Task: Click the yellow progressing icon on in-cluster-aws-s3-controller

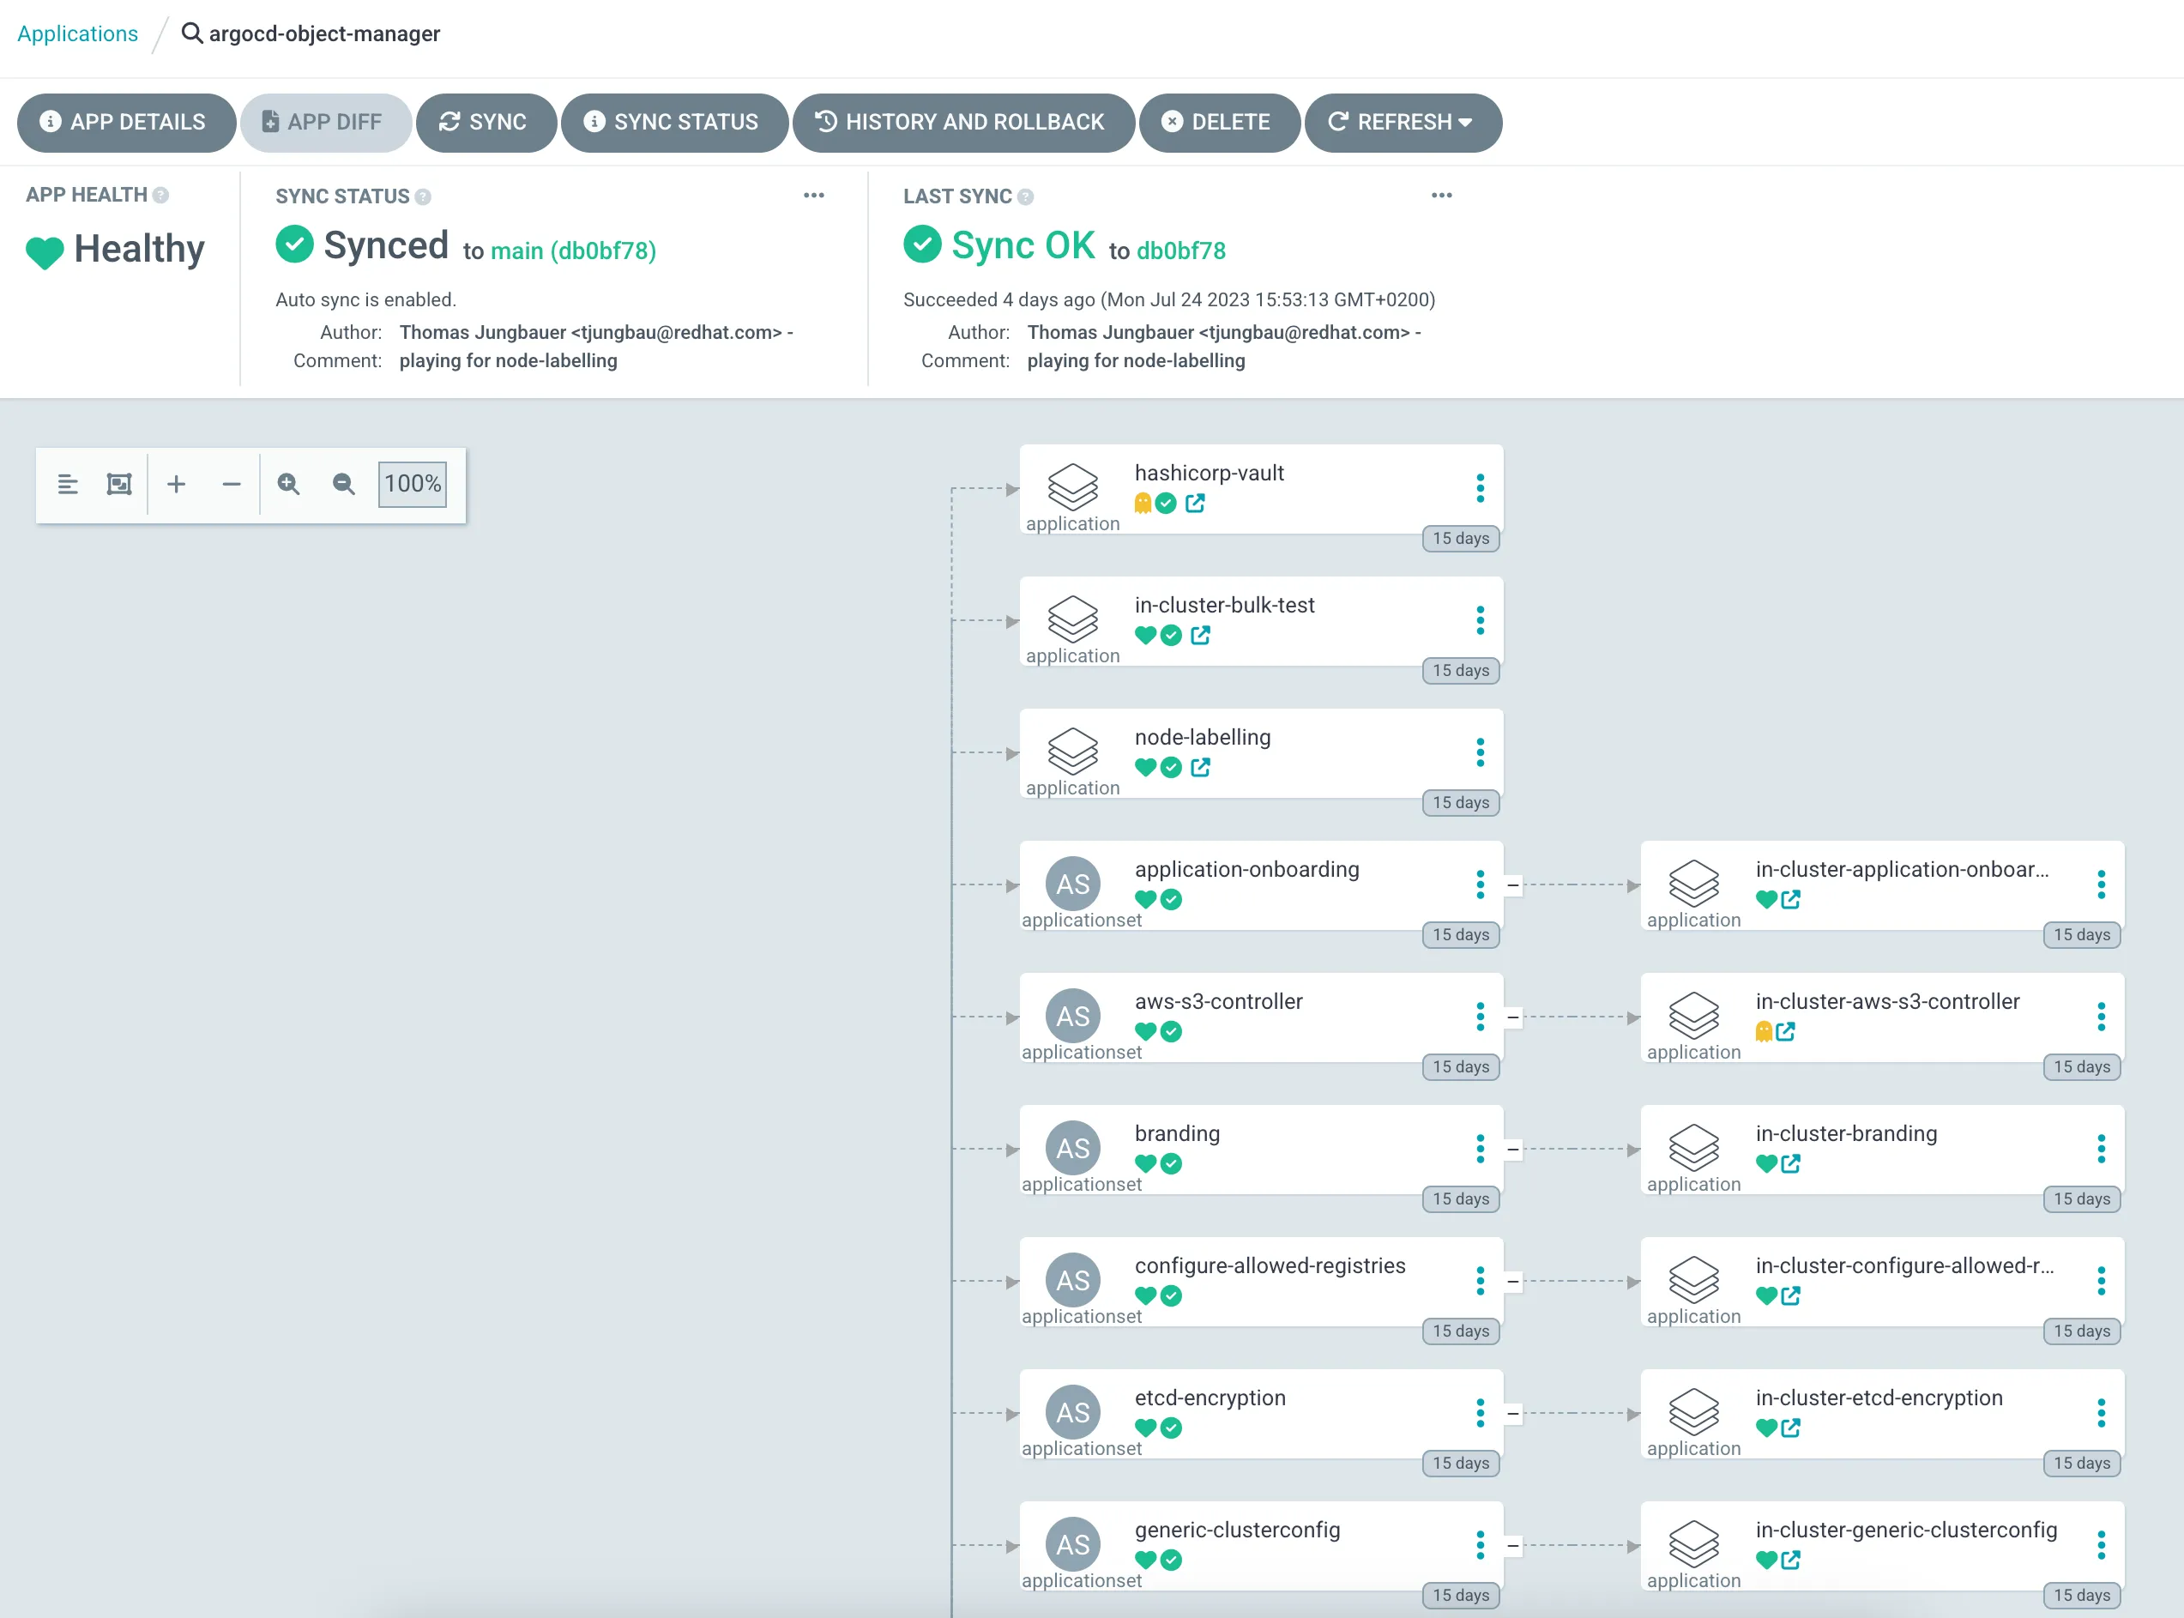Action: pos(1762,1031)
